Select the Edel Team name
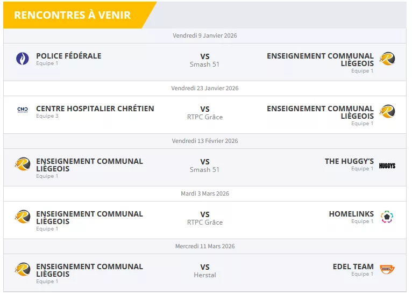This screenshot has height=295, width=412. tap(353, 267)
